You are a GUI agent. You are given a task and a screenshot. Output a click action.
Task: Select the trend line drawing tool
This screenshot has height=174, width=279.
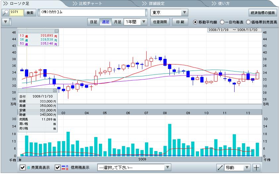[x=219, y=167]
